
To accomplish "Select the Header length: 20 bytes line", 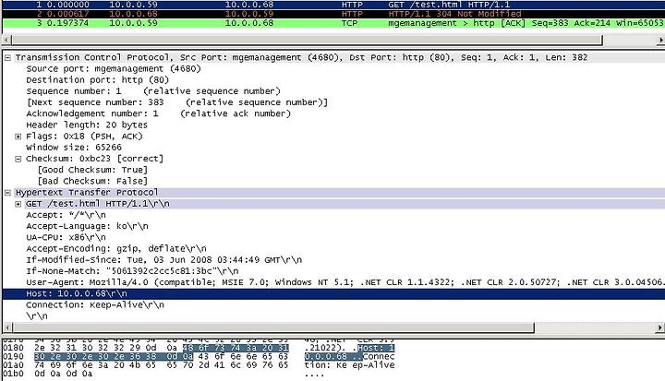I will pyautogui.click(x=87, y=125).
